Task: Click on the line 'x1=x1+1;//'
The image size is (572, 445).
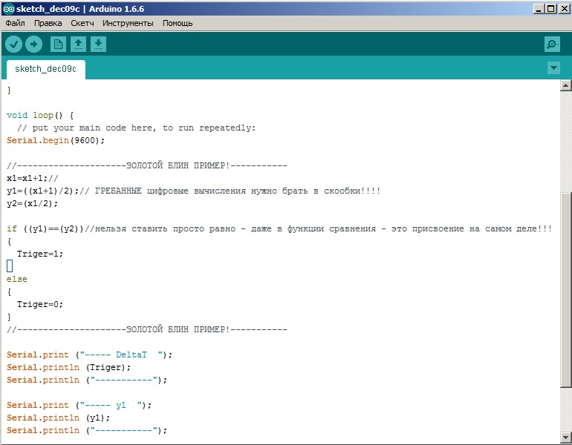Action: coord(32,179)
